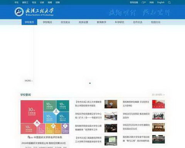Viewport: 185px width, 148px height.
Task: Open the outdoor large group photo thumbnail
Action: coord(158,139)
